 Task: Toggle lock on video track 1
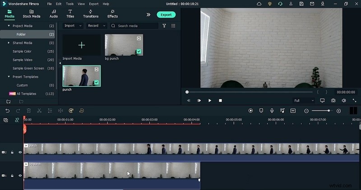(x=12, y=176)
